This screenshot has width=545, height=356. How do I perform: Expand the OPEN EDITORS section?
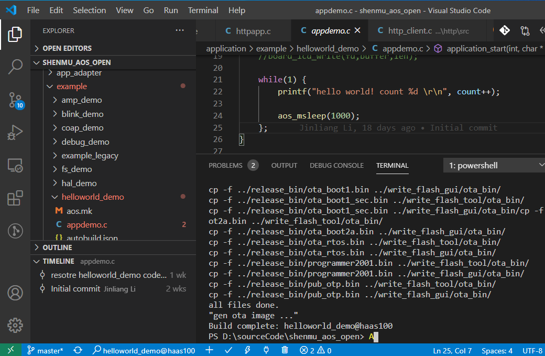113,48
